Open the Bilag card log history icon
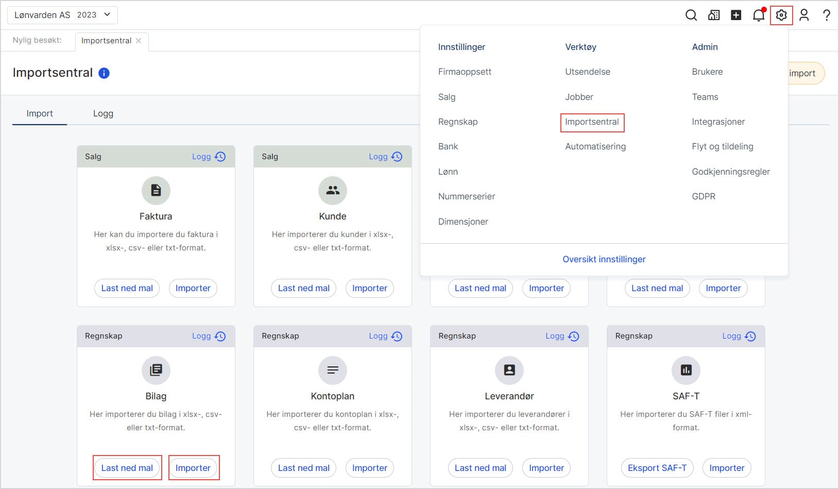This screenshot has height=489, width=839. tap(220, 336)
